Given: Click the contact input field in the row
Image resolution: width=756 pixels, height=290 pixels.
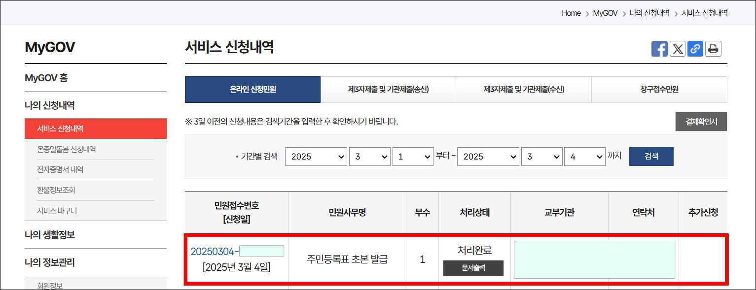Looking at the screenshot, I should coord(594,259).
